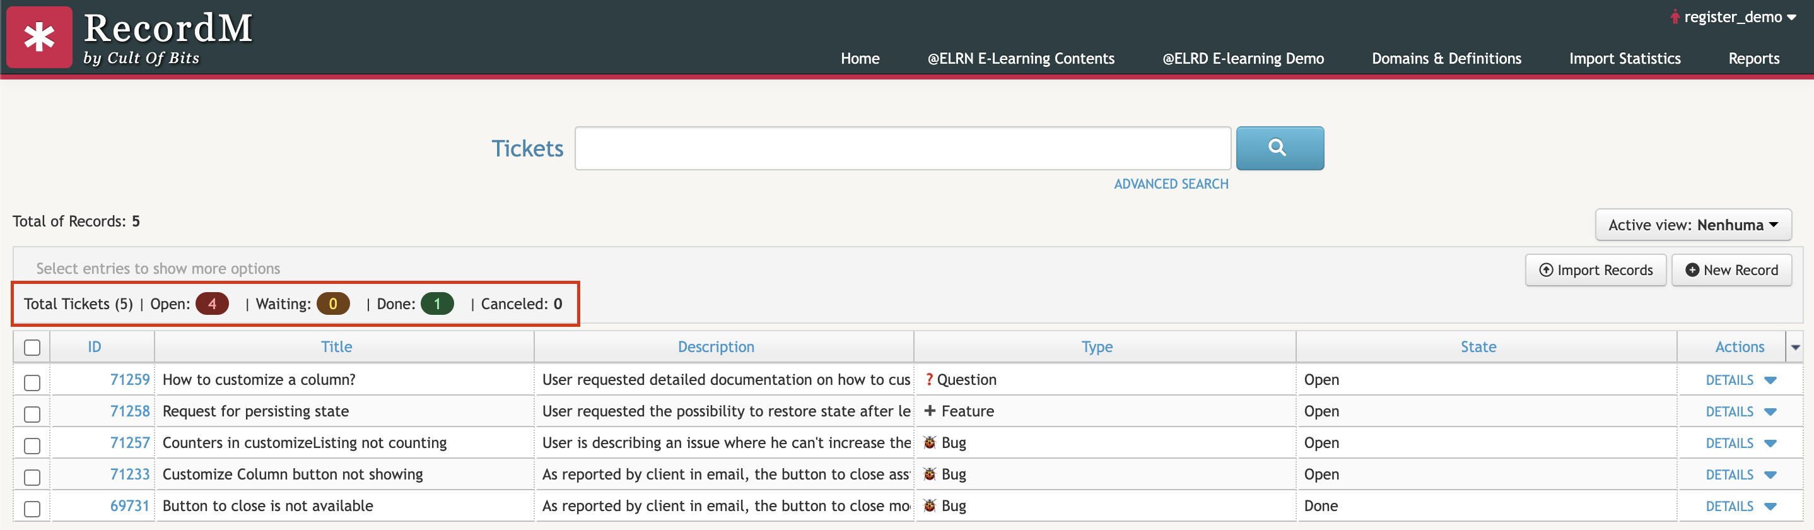The width and height of the screenshot is (1814, 530).
Task: Select title 'Request for persisting state'
Action: pos(255,411)
